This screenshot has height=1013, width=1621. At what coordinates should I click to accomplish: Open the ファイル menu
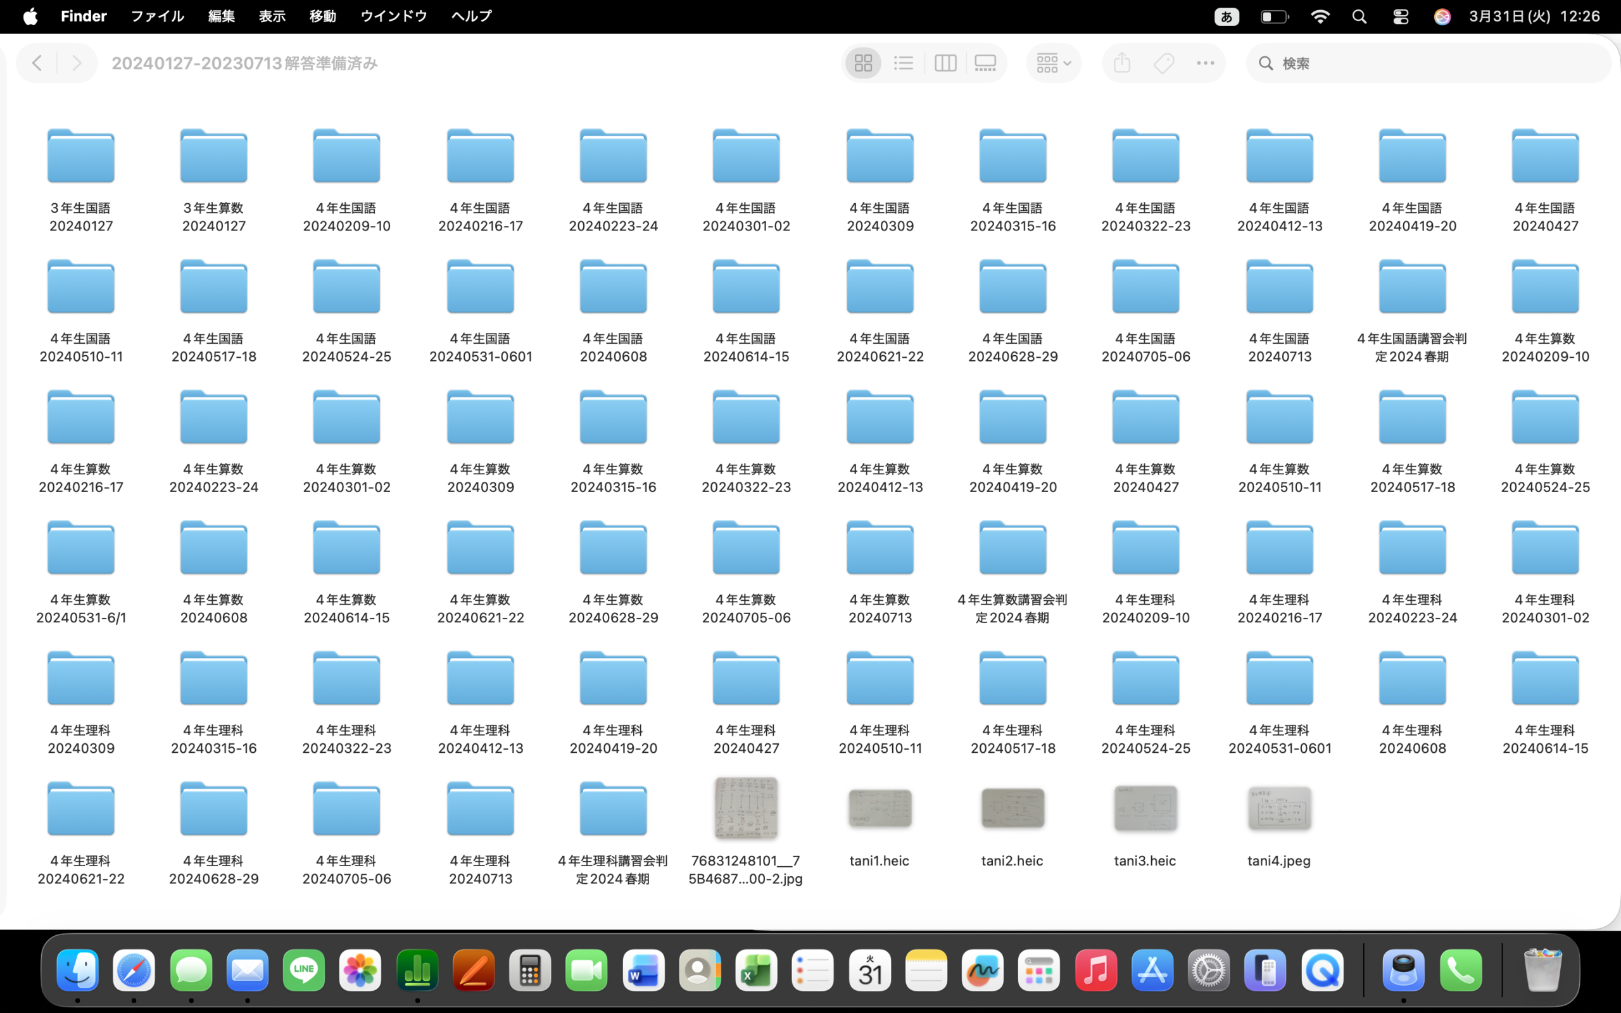pyautogui.click(x=157, y=16)
